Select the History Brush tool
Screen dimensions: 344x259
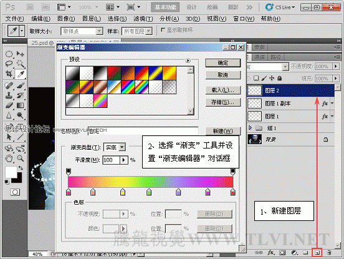pyautogui.click(x=21, y=95)
